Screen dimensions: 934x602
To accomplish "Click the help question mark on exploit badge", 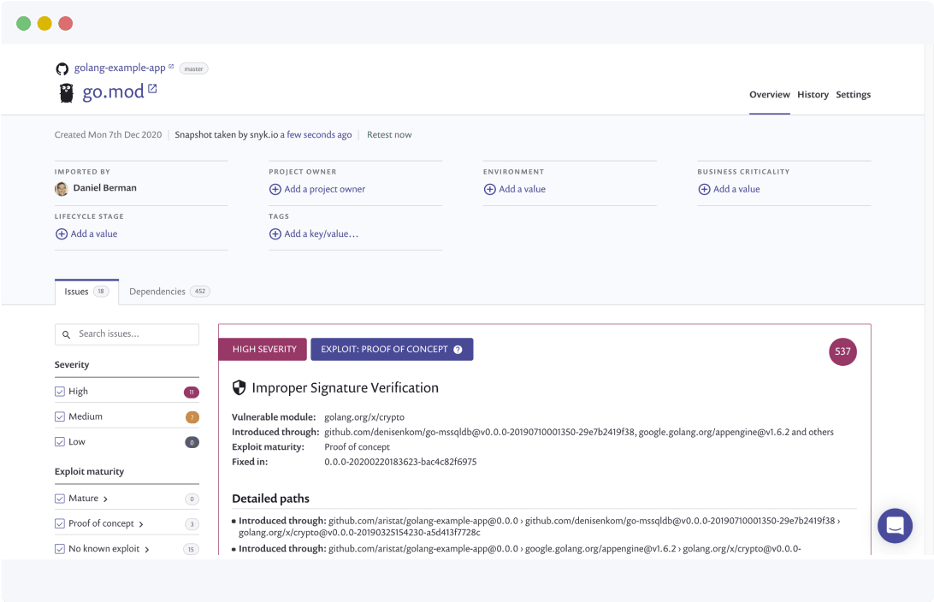I will [x=458, y=350].
